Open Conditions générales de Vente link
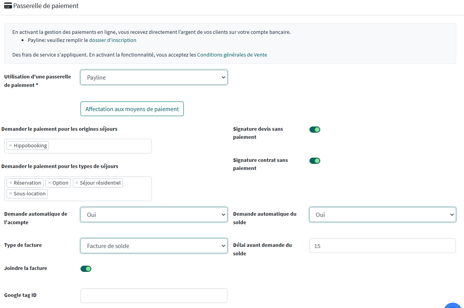Screen dimensions: 464x308 click(232, 55)
